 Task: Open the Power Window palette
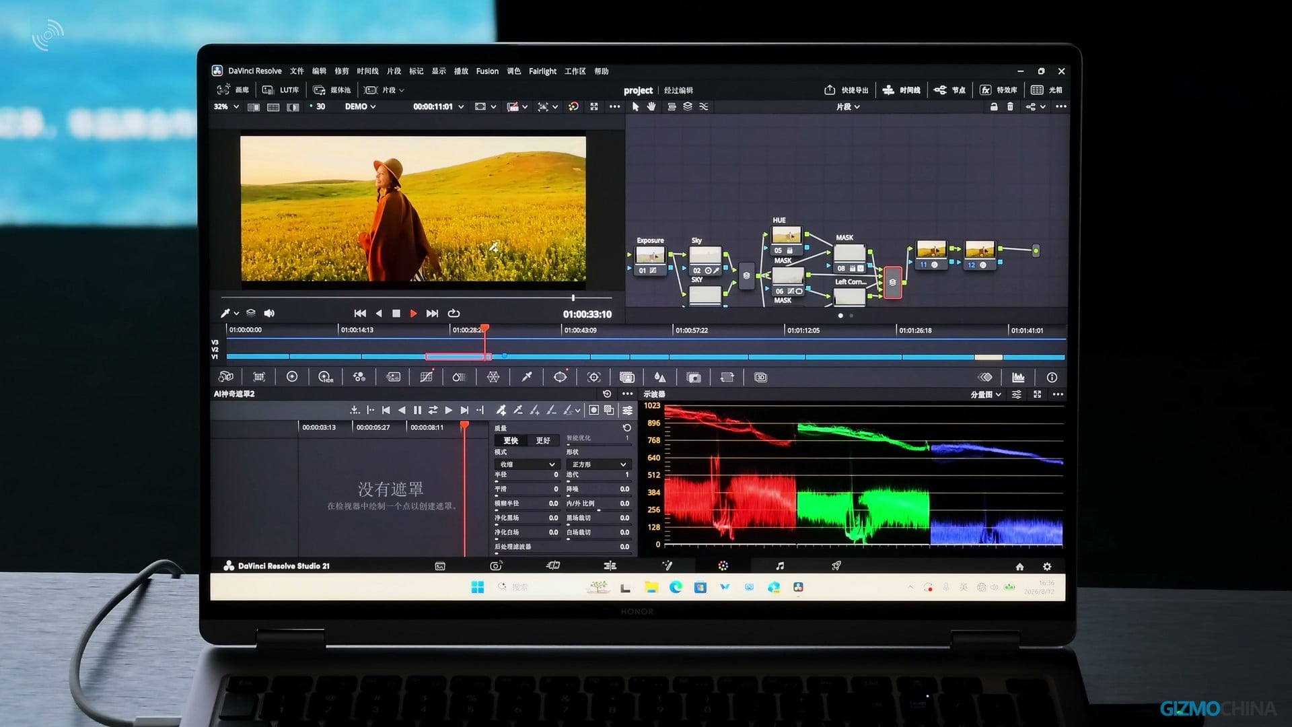click(560, 378)
